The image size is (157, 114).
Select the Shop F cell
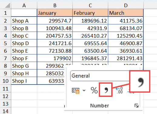(x=24, y=58)
